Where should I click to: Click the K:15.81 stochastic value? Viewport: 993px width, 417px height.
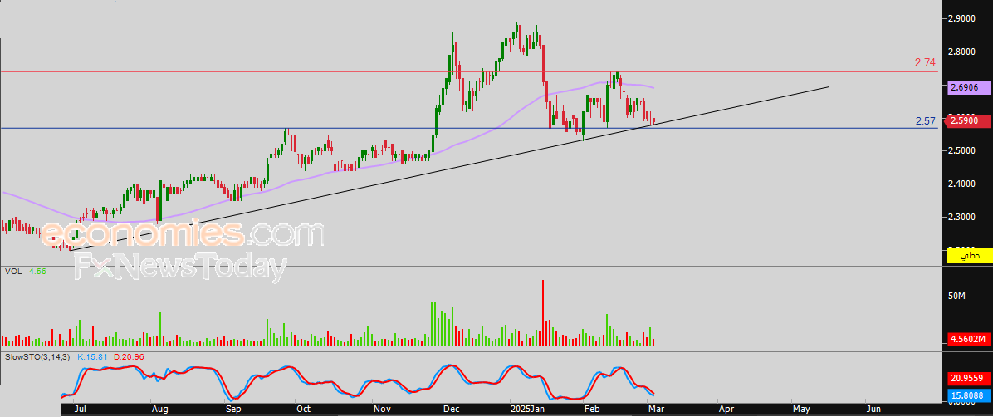(x=93, y=357)
